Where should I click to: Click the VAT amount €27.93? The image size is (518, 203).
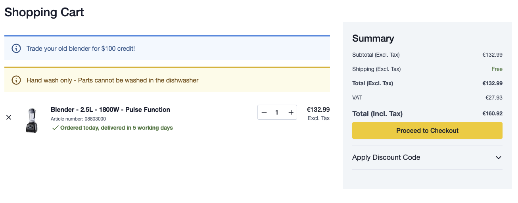(x=494, y=98)
